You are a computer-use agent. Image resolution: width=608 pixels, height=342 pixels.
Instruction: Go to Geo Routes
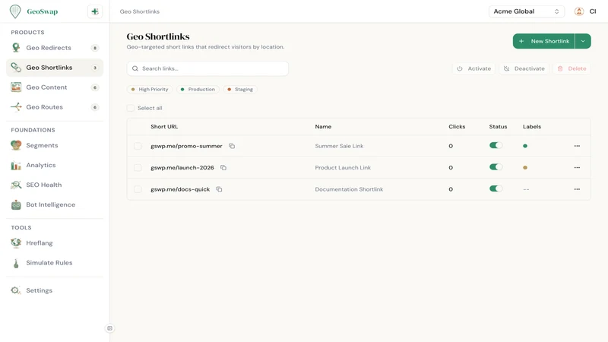[55, 107]
